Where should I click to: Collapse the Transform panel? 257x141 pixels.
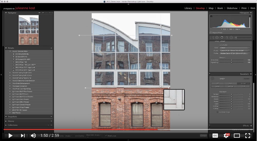coord(251,74)
